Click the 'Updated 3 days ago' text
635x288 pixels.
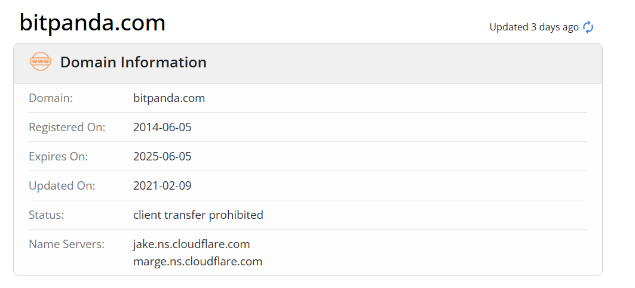coord(533,27)
